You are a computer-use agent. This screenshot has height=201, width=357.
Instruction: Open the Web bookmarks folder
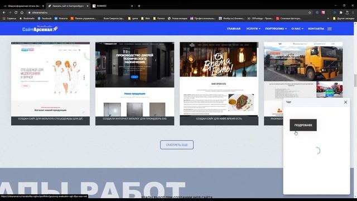[x=146, y=18]
